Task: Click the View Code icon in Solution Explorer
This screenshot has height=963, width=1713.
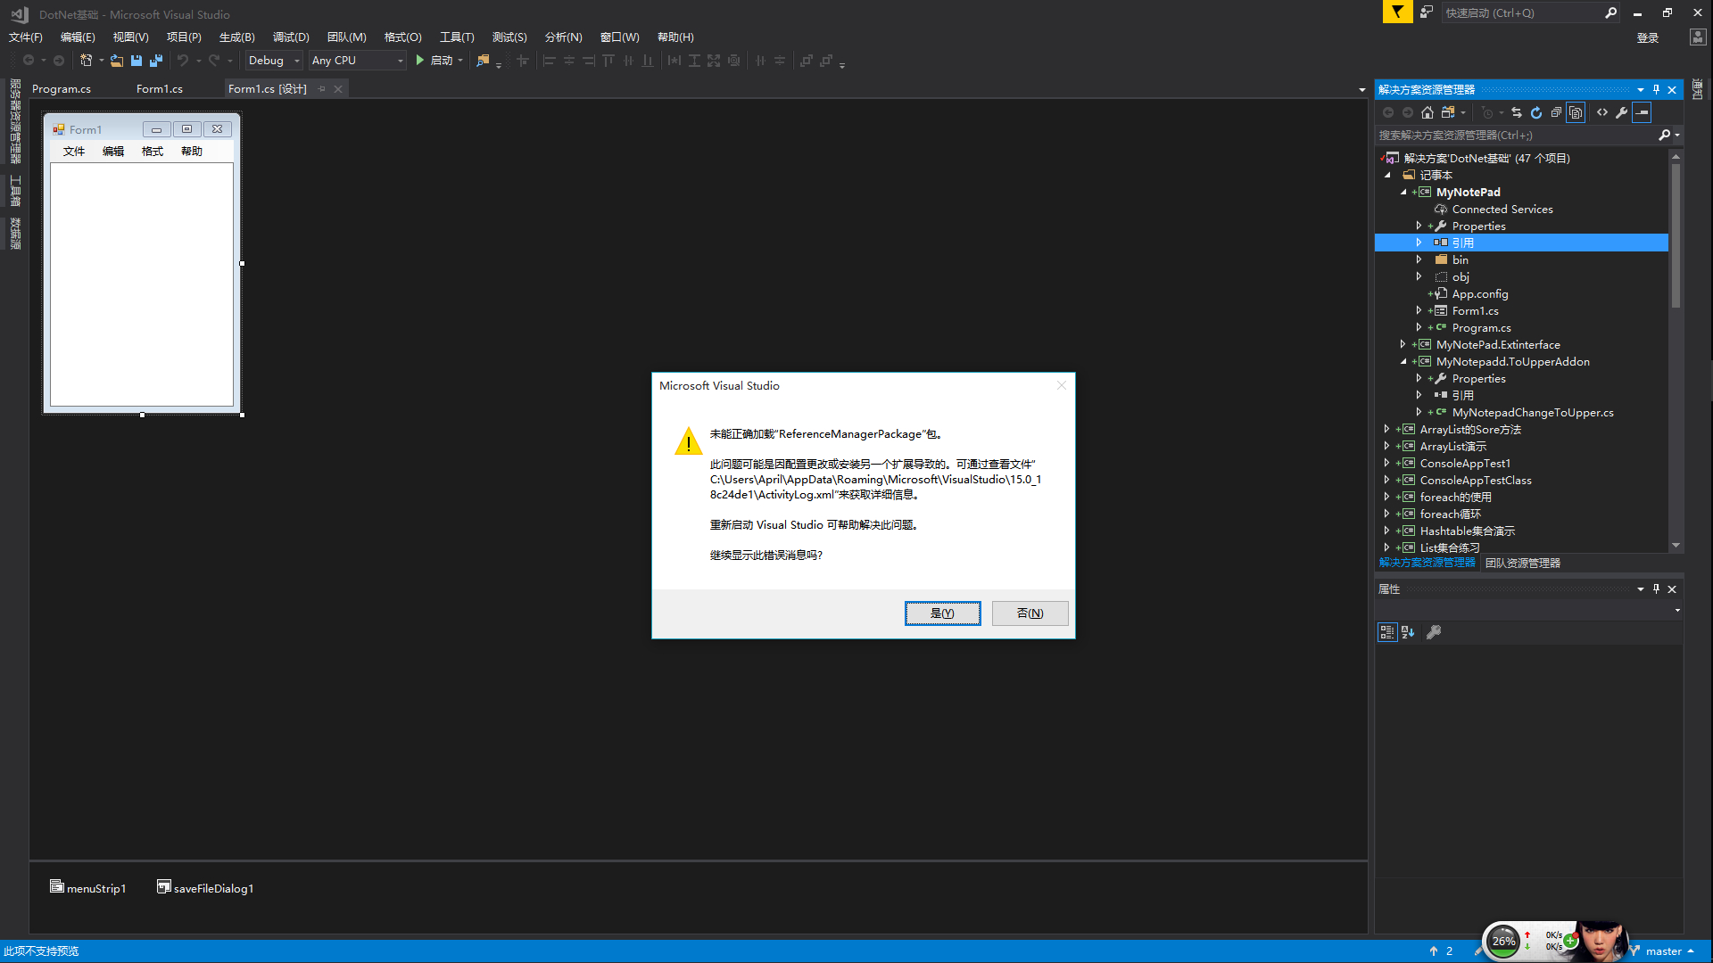Action: point(1602,112)
